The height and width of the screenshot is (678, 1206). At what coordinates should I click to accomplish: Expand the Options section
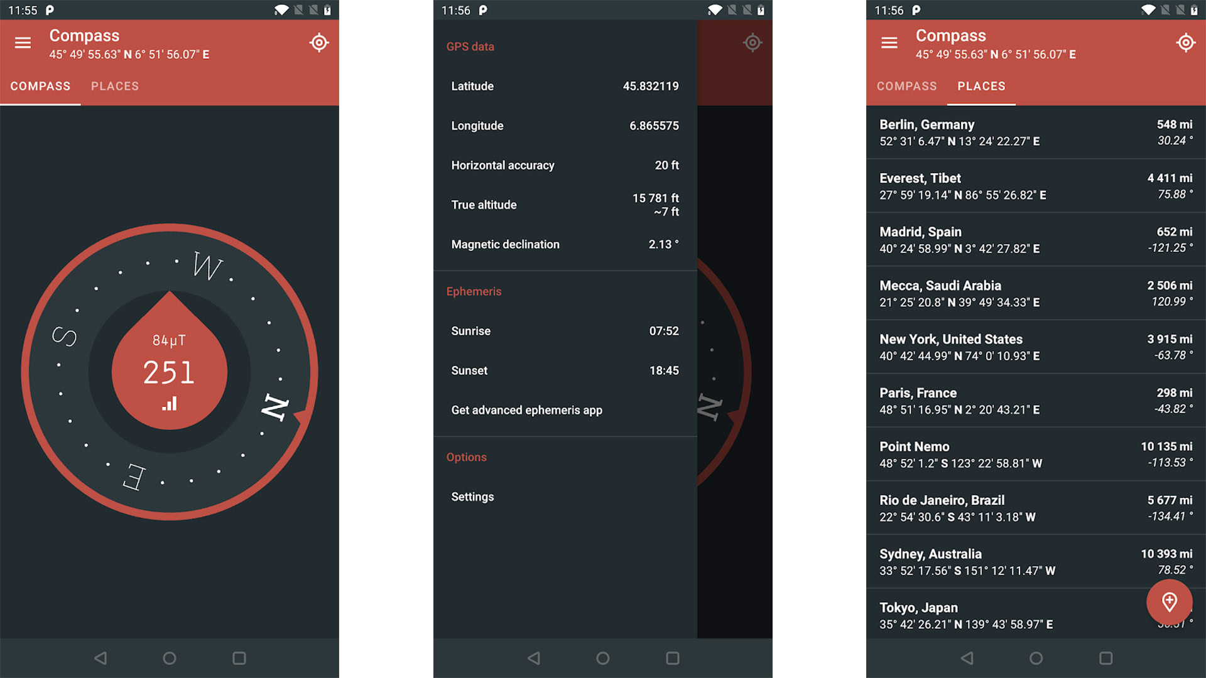pyautogui.click(x=467, y=457)
